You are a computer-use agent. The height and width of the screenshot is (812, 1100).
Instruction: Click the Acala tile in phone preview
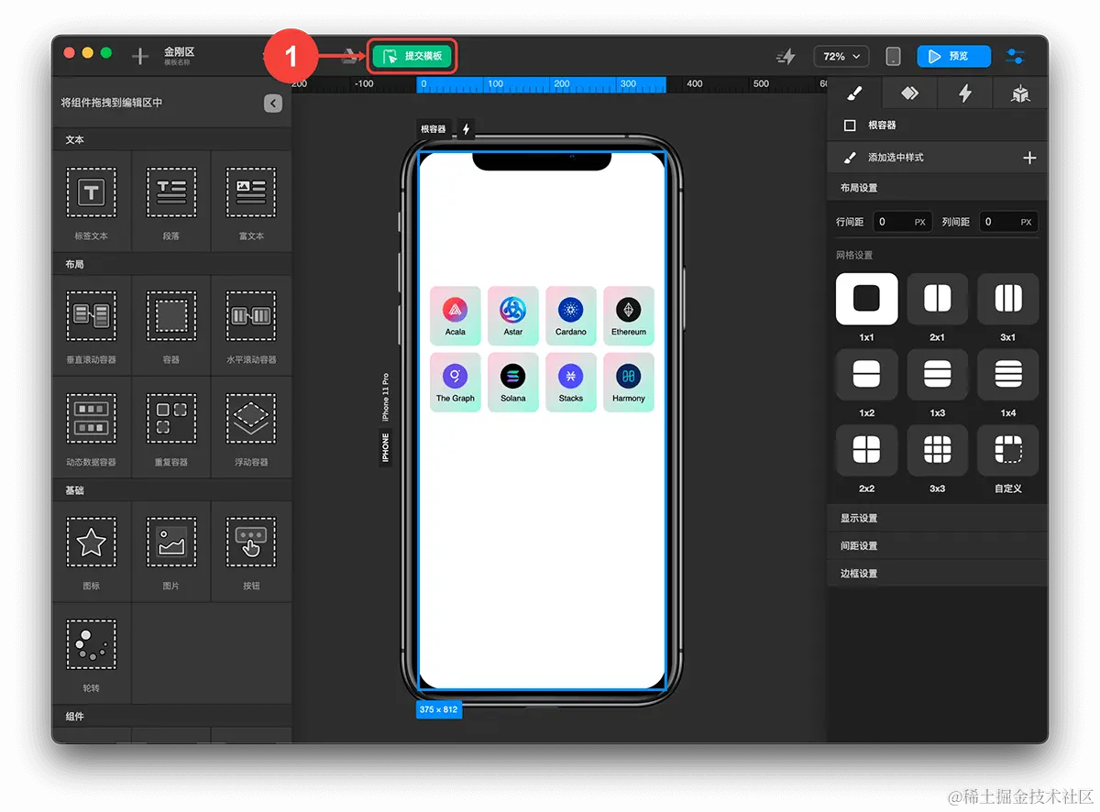pyautogui.click(x=456, y=316)
